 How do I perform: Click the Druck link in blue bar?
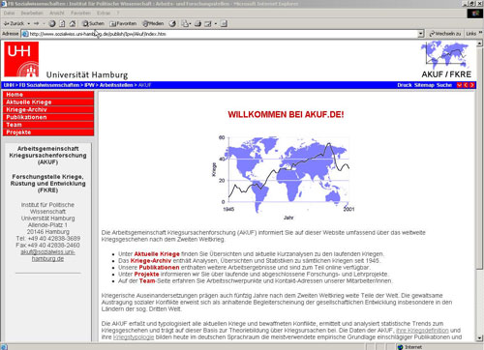[x=405, y=85]
